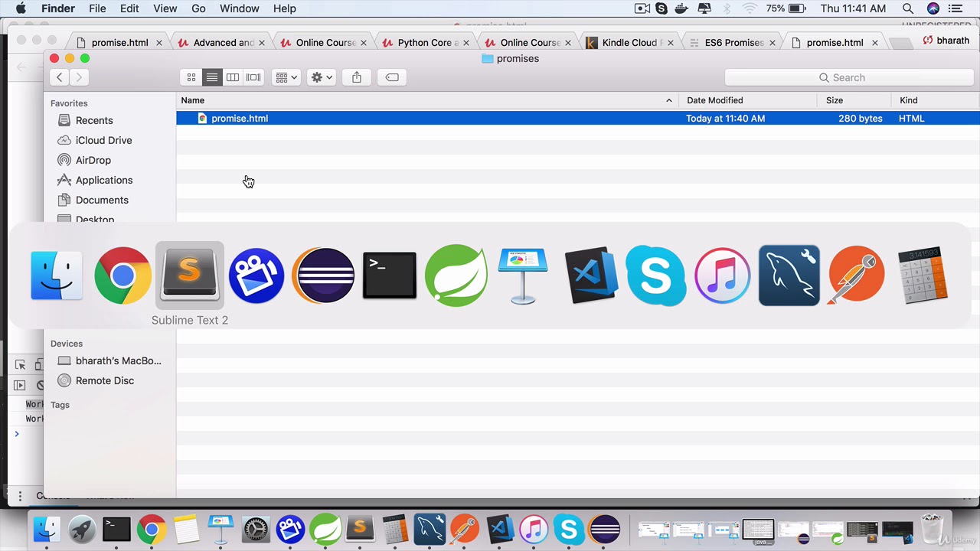Sort files by the Name column
This screenshot has height=551, width=980.
pyautogui.click(x=427, y=100)
